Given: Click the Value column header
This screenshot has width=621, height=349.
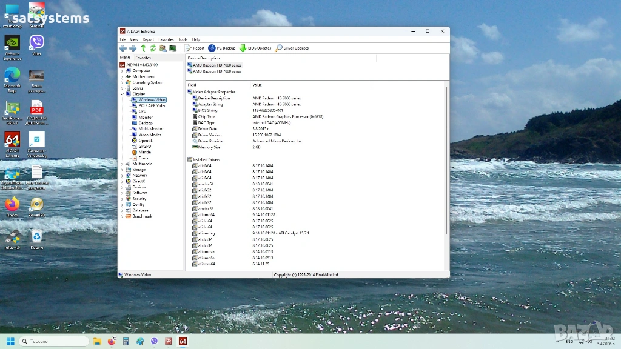Looking at the screenshot, I should pos(257,85).
